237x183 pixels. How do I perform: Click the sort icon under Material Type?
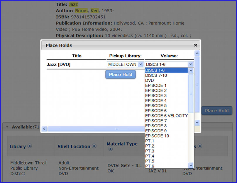(111, 149)
